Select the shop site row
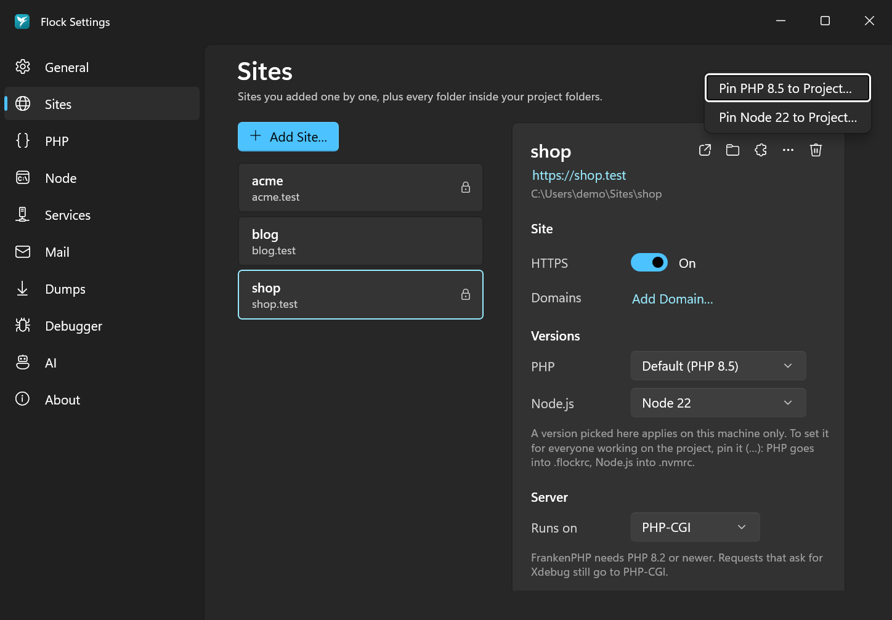 click(360, 295)
